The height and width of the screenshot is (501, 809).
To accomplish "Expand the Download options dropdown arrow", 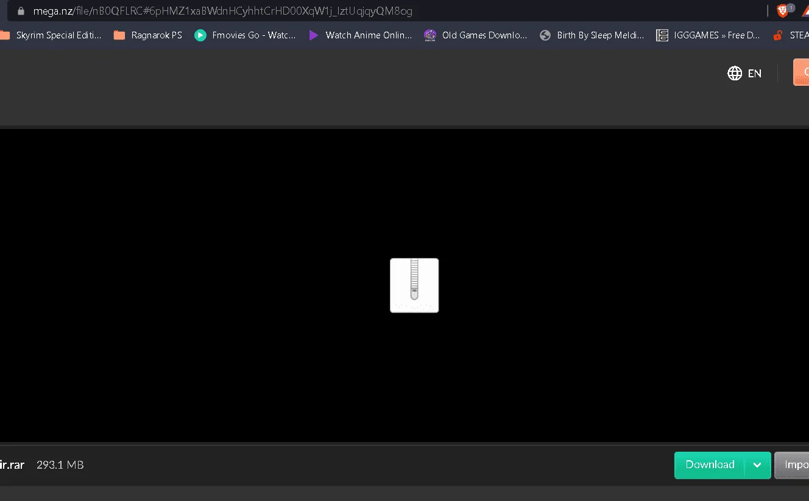I will tap(757, 465).
